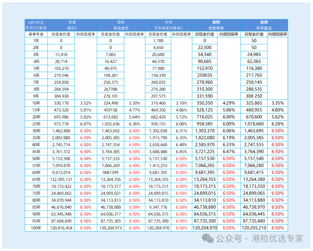
Task: Select the '宏利' company header
Action: (x=216, y=22)
